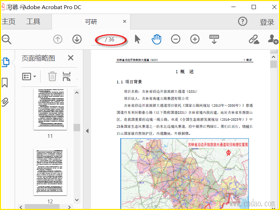Expand the thumbnail options dropdown menu
Viewport: 280px width, 210px height.
tap(29, 76)
